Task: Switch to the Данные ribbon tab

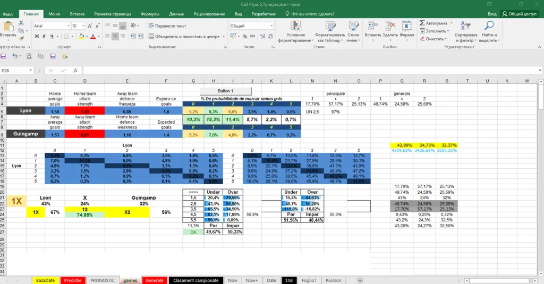Action: (x=176, y=14)
